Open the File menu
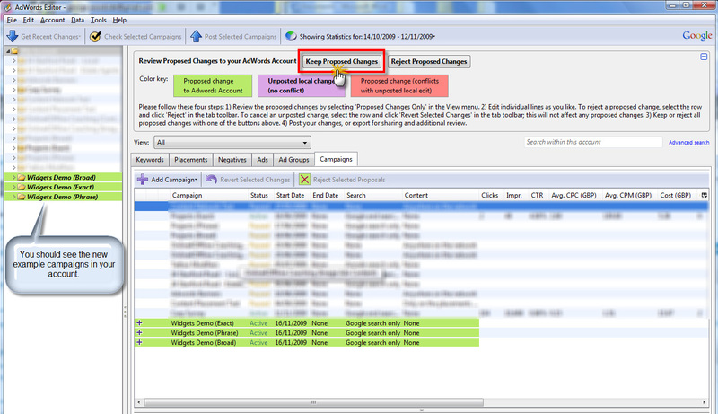This screenshot has height=414, width=718. coord(12,20)
